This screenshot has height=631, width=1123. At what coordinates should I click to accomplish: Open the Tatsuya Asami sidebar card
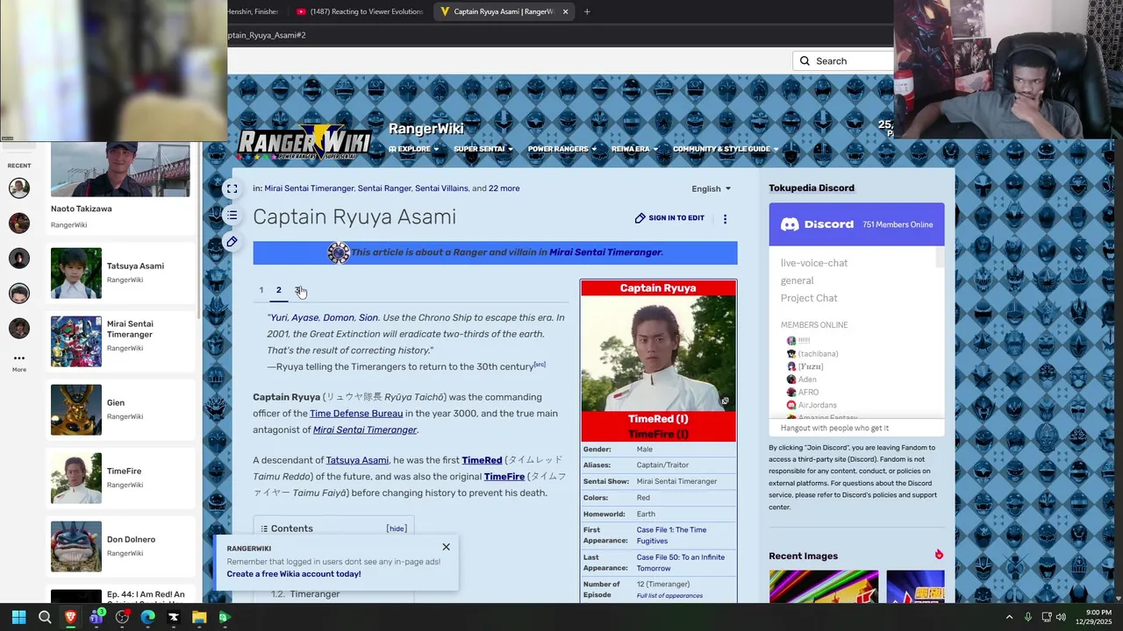[120, 273]
